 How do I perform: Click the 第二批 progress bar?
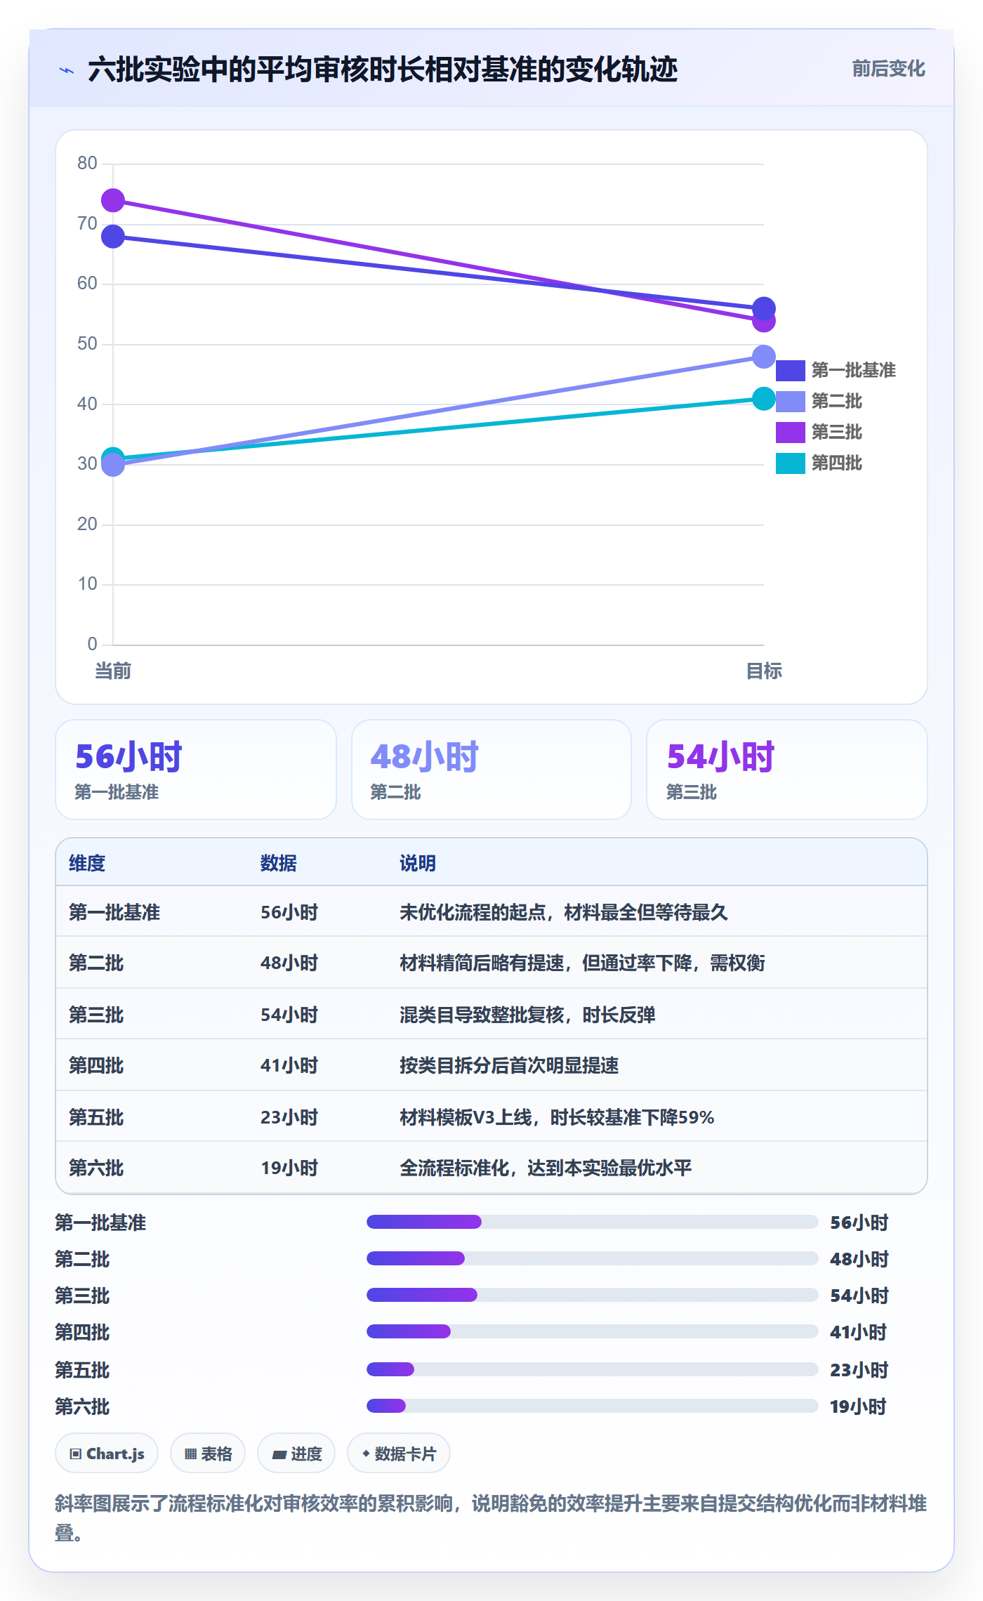point(592,1258)
